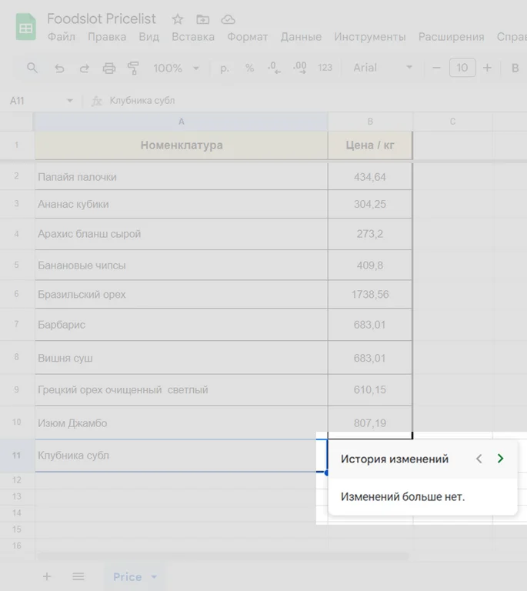Open the Price sheet tab
Viewport: 527px width, 591px height.
(x=127, y=576)
